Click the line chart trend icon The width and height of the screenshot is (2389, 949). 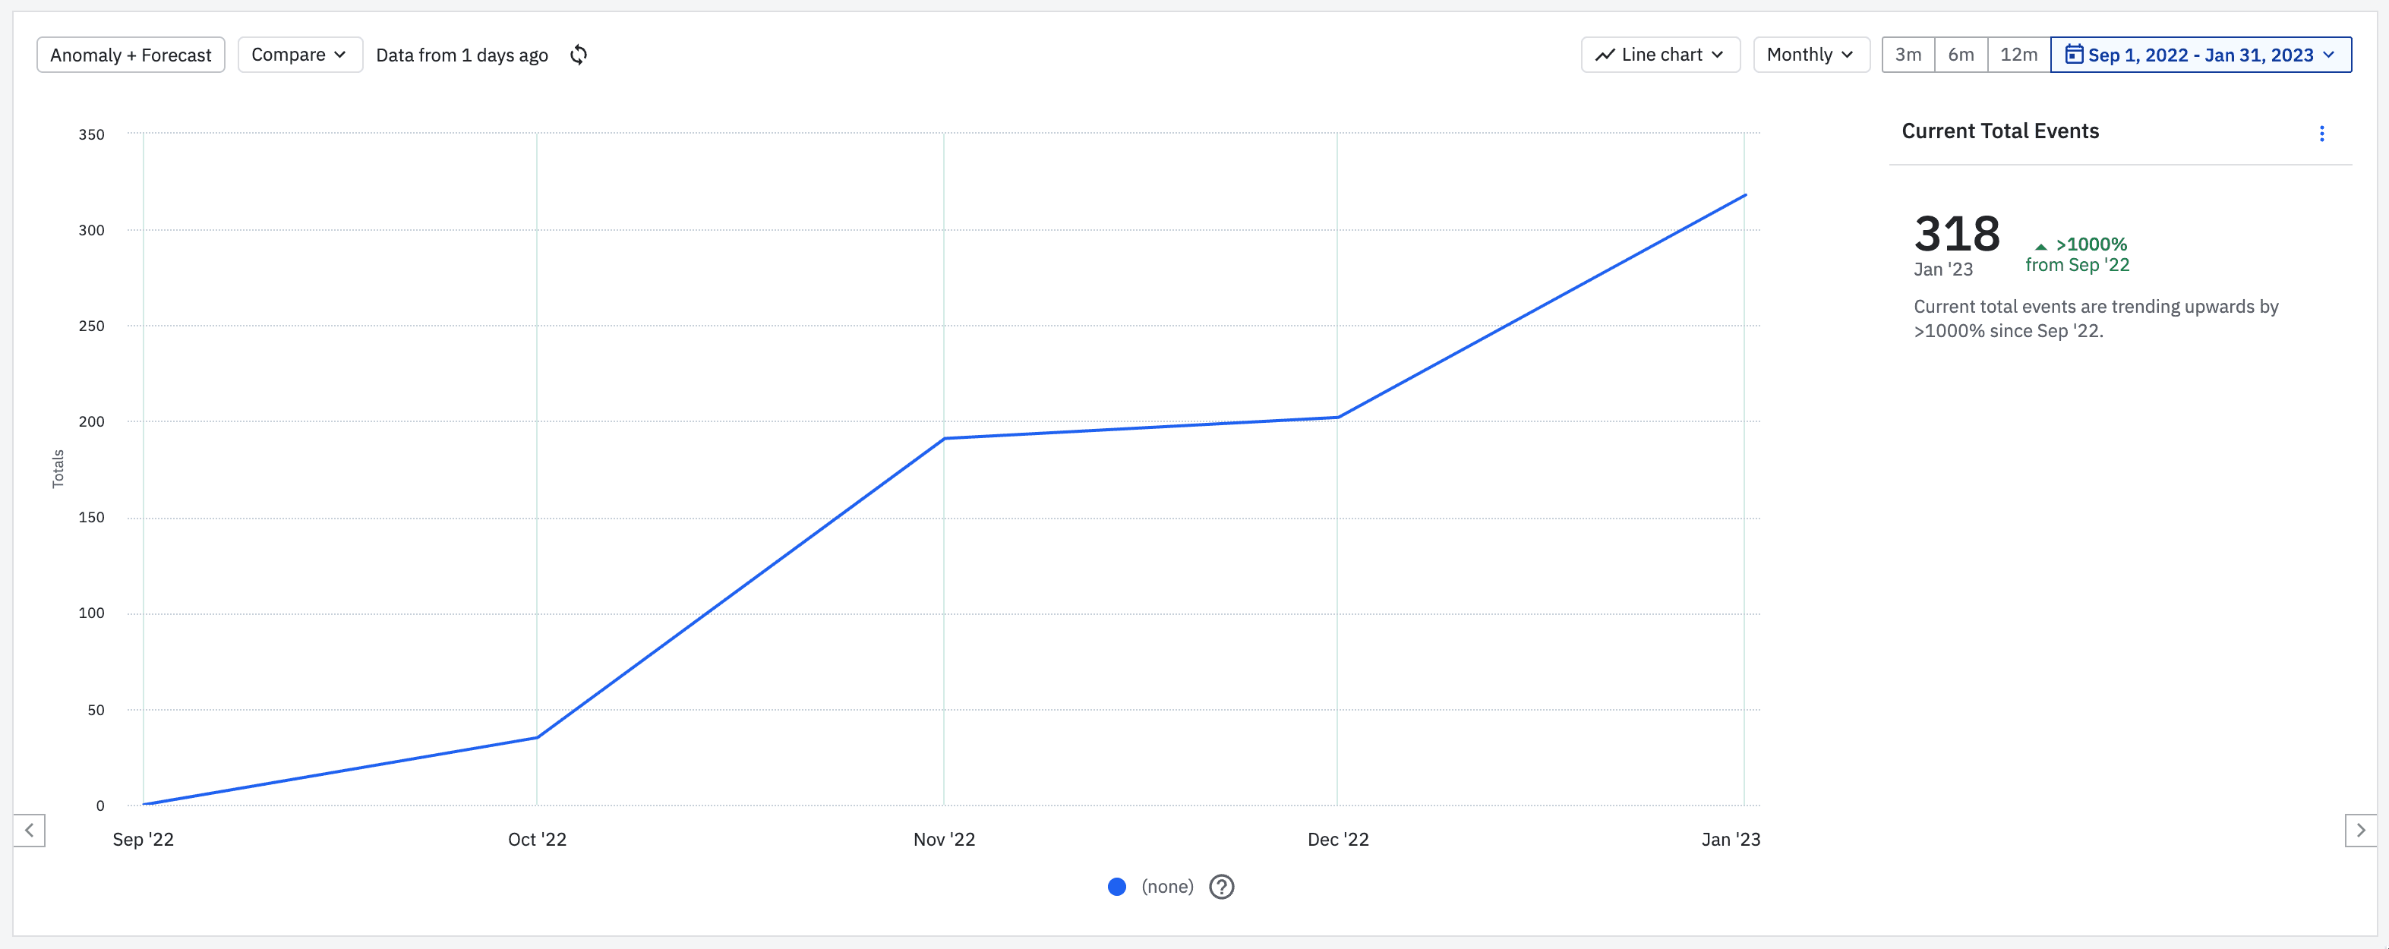(1605, 55)
